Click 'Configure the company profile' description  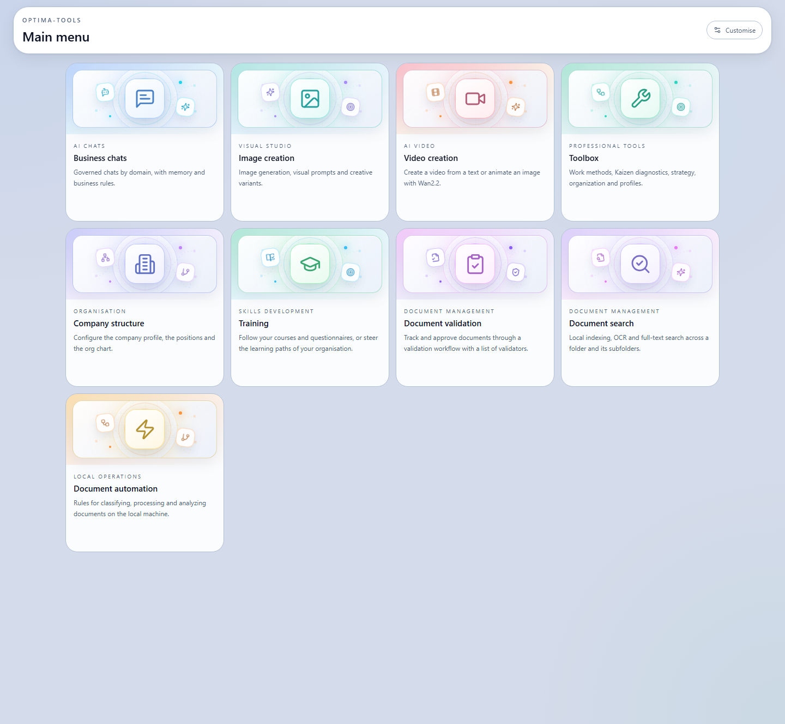[144, 343]
